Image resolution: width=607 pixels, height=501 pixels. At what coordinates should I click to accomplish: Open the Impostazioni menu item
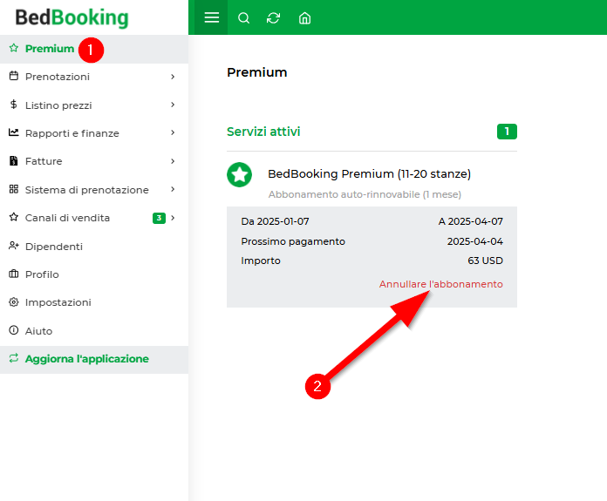tap(94, 302)
